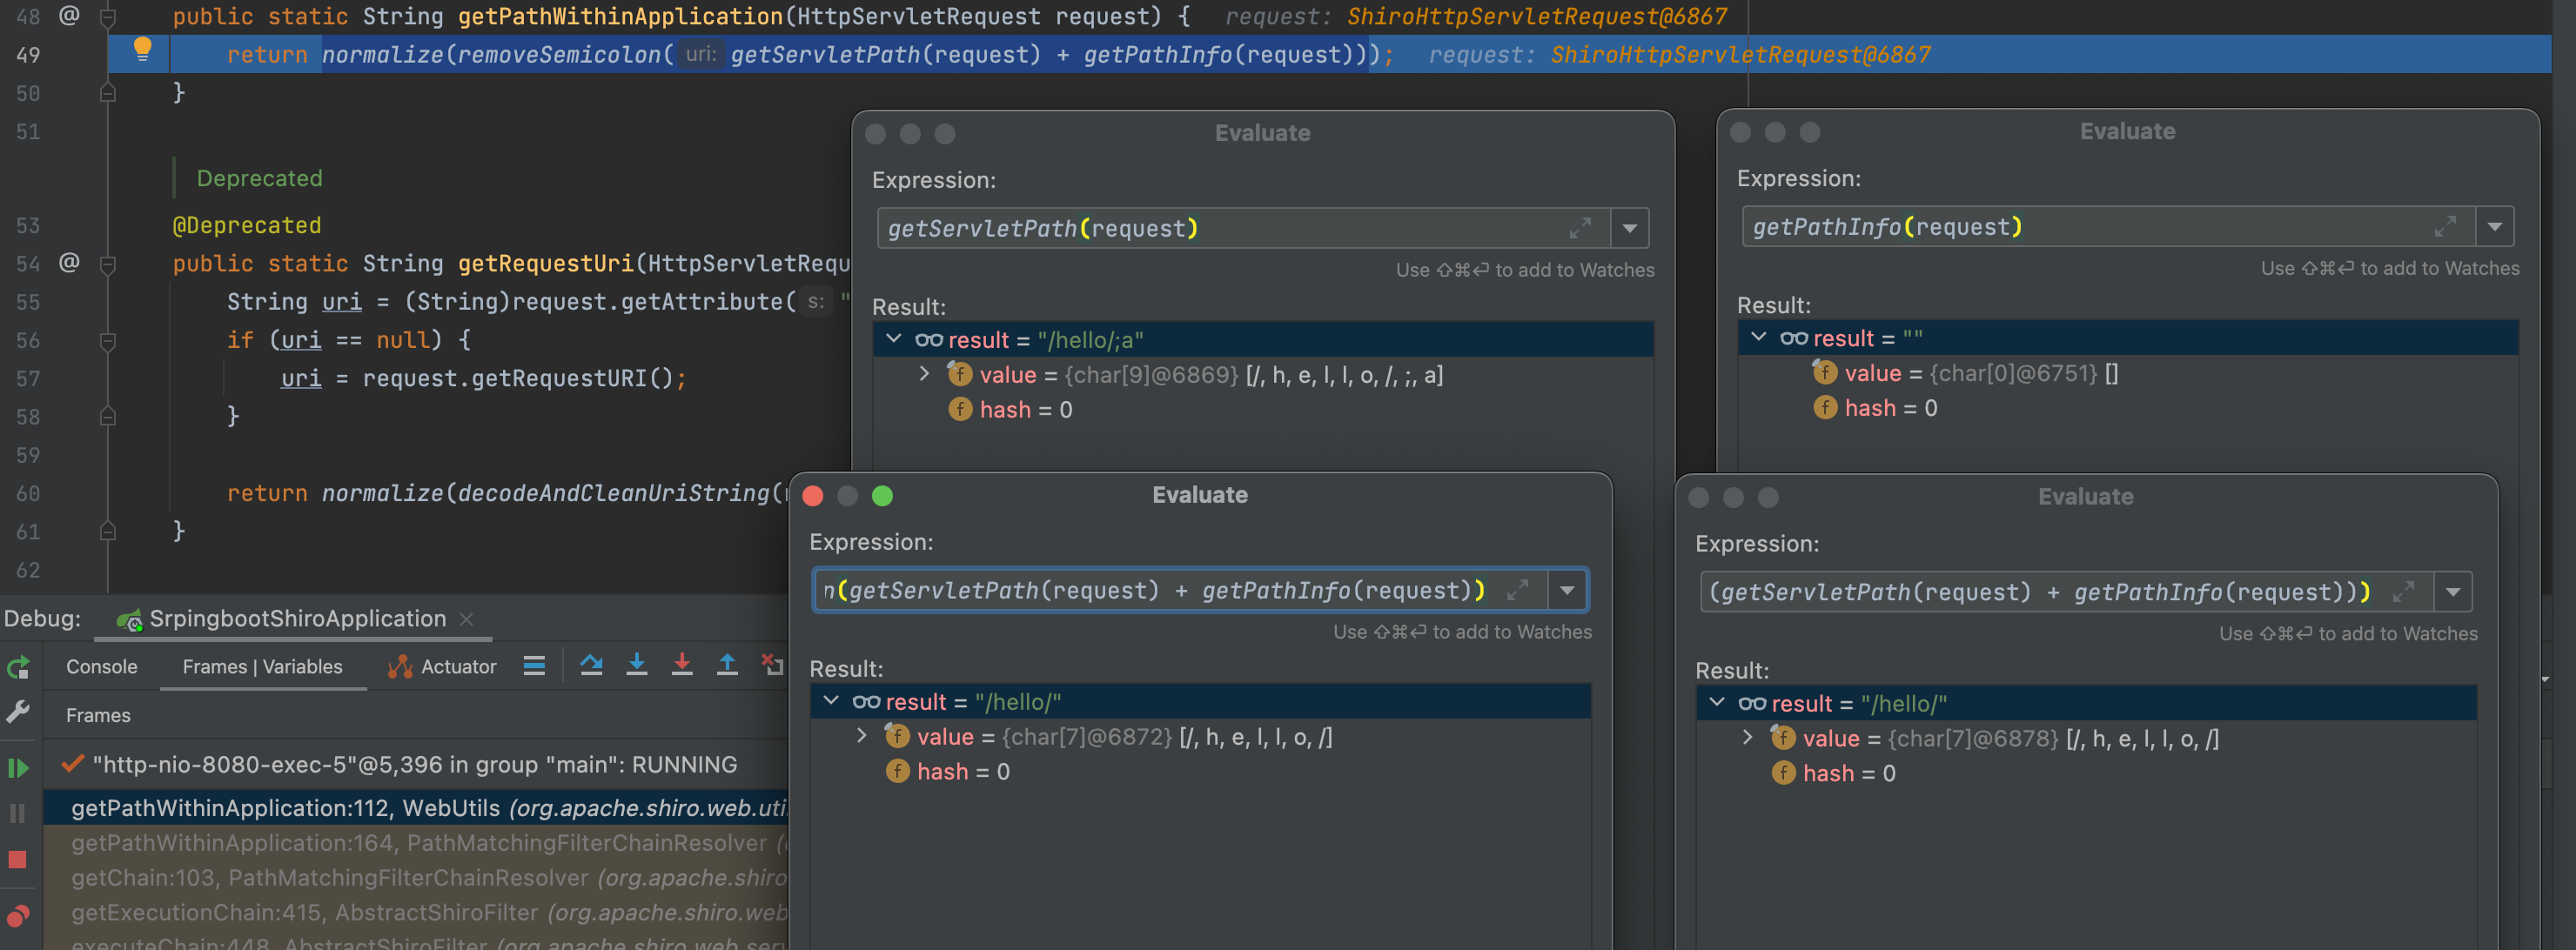Screen dimensions: 2576x950
Task: Close the SrpingbootShiroApplication debug tab
Action: [x=466, y=619]
